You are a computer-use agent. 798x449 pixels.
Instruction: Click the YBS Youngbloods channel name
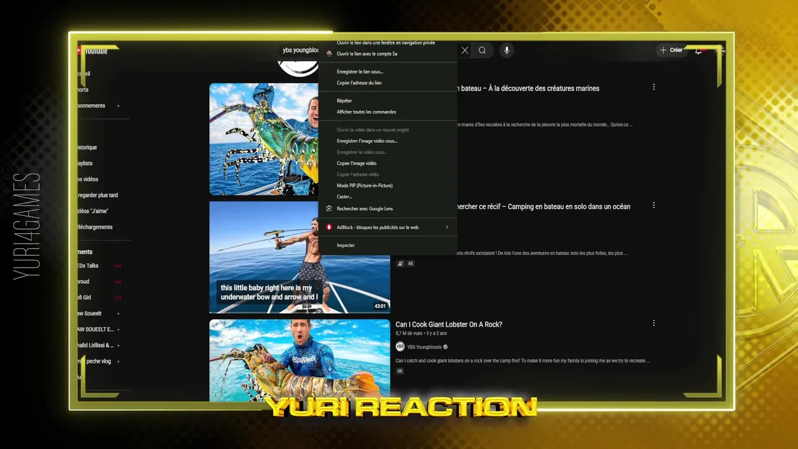(x=424, y=347)
